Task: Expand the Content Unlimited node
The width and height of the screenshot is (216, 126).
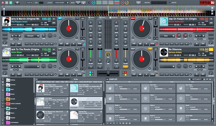Action: point(5,104)
